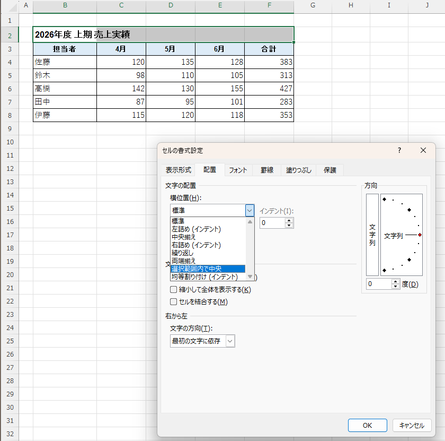Close the セルの書式設定 dialog

[423, 150]
